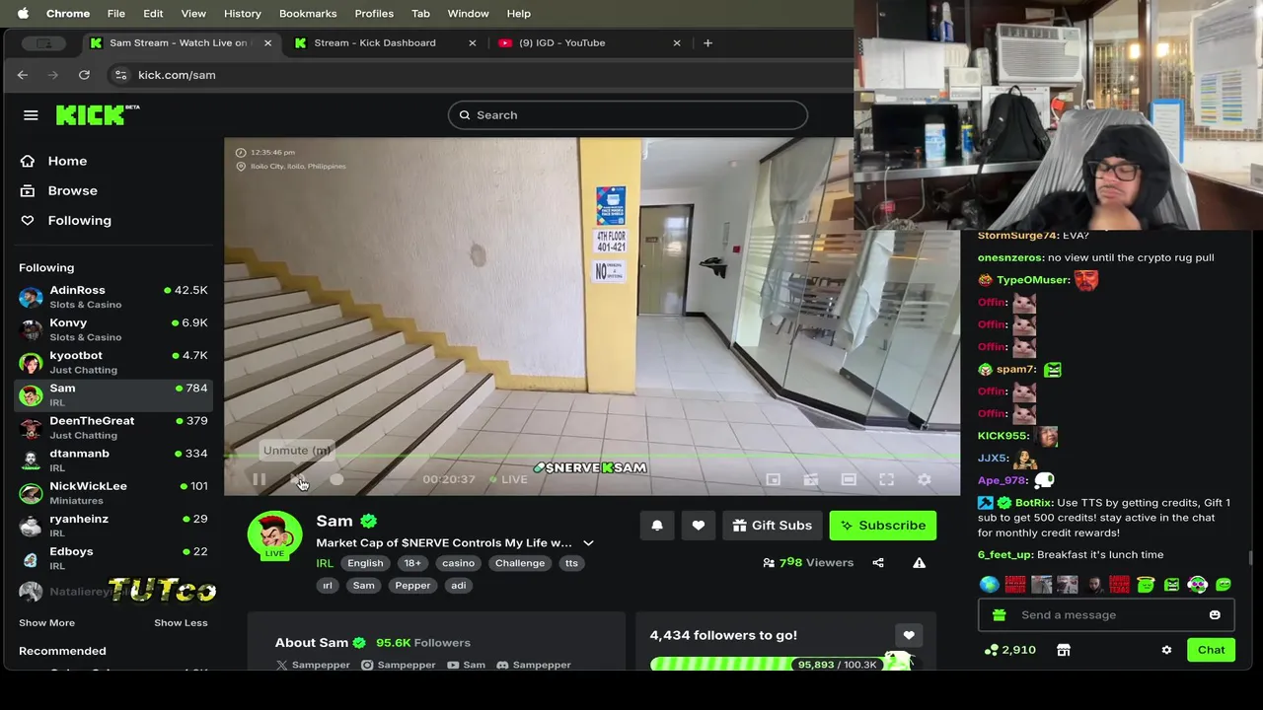The height and width of the screenshot is (710, 1263).
Task: Close the IGD - YouTube tab
Action: click(x=677, y=42)
